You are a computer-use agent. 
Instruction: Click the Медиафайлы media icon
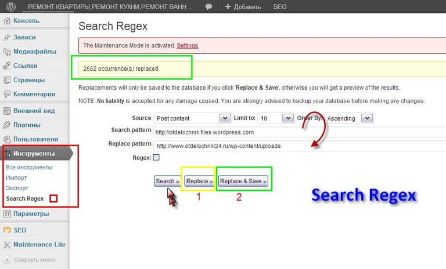click(7, 52)
